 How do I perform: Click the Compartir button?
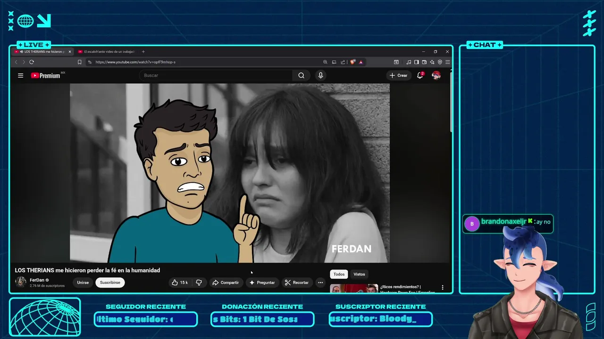[226, 282]
